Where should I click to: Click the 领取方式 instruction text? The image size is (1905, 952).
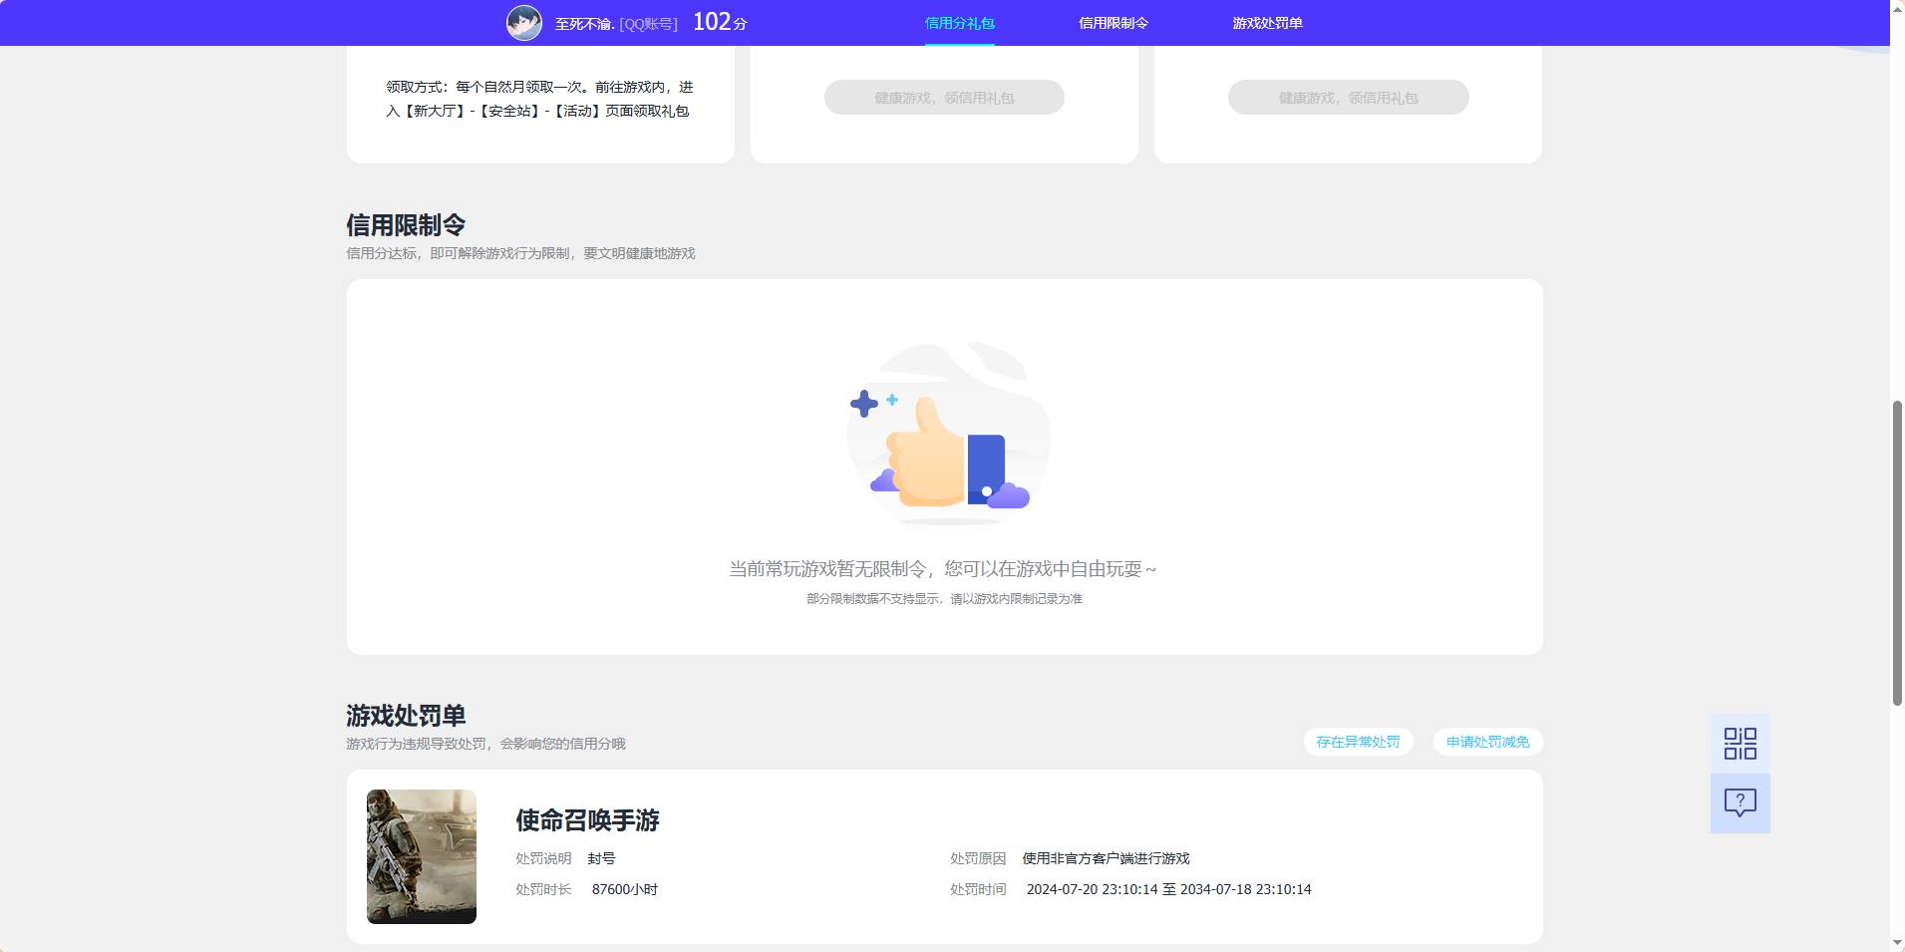coord(539,99)
